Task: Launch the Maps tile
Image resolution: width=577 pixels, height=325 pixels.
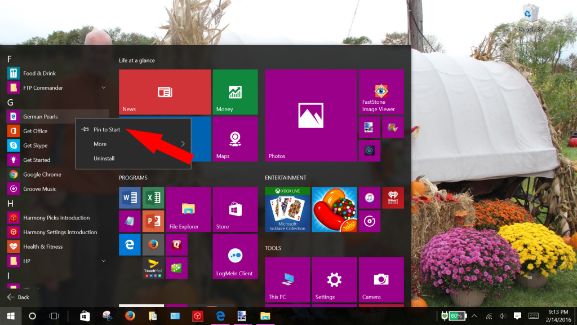Action: (235, 139)
